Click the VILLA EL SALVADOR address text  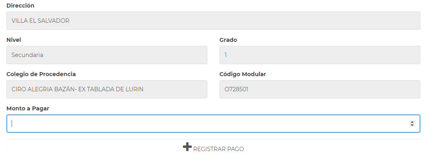(x=40, y=21)
